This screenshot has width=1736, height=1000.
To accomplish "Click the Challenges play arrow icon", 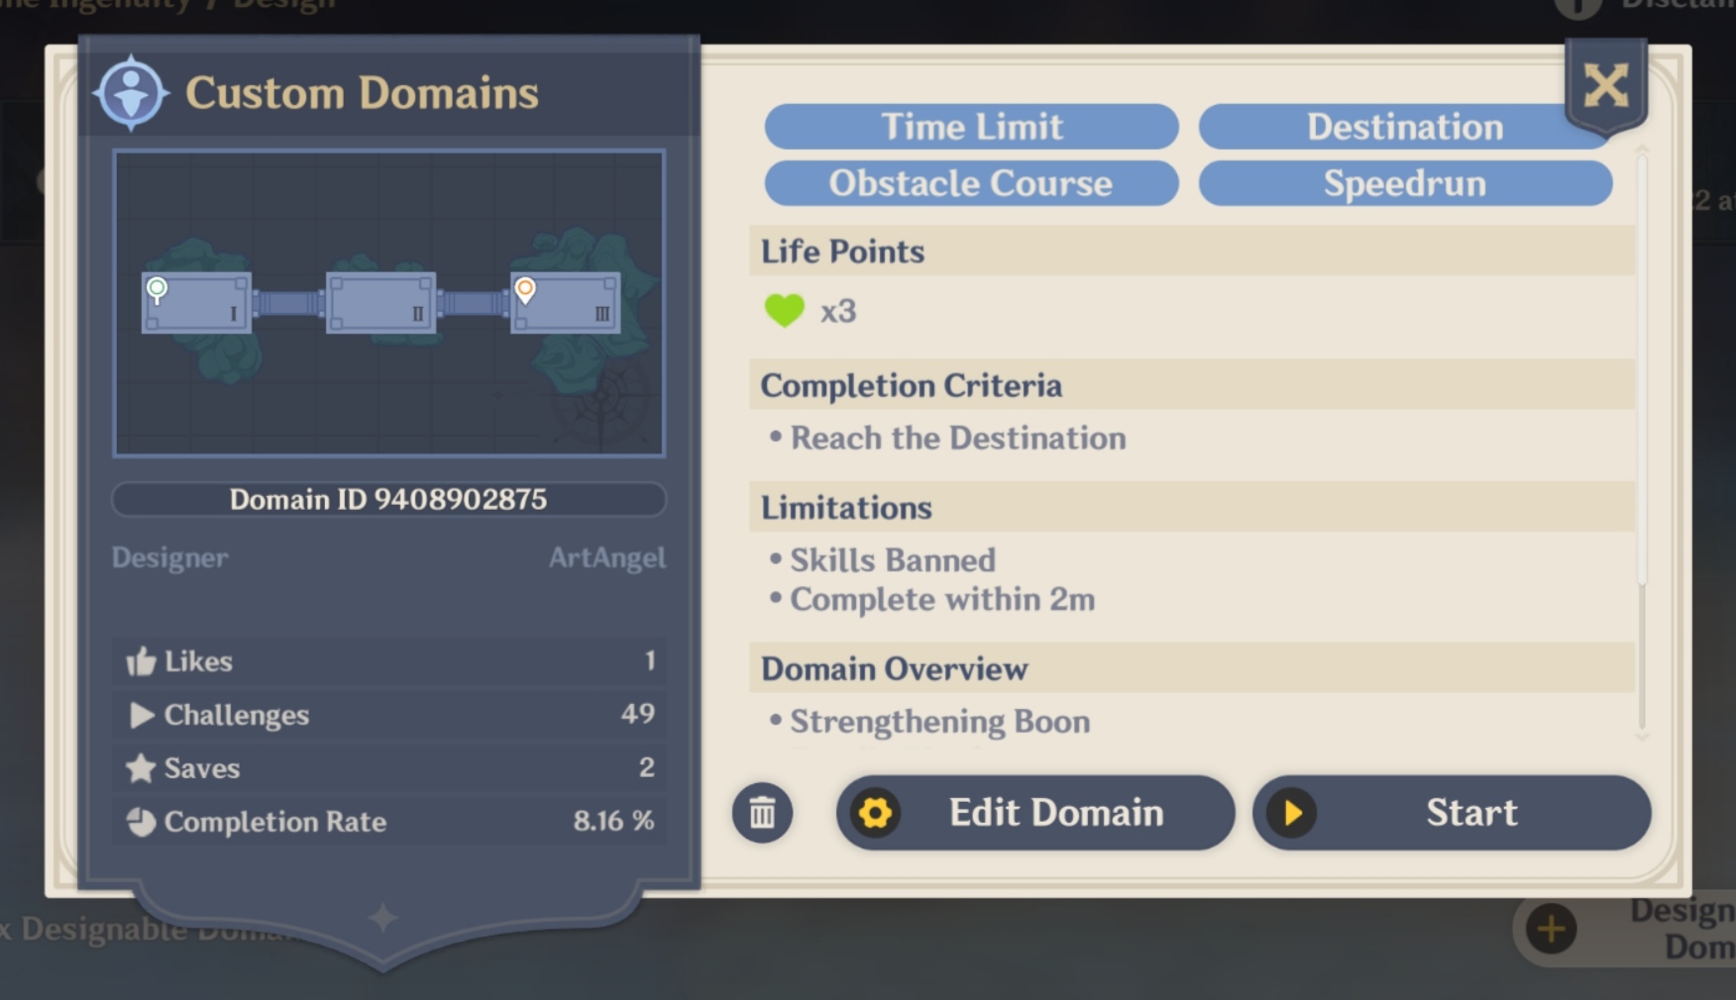I will tap(142, 715).
